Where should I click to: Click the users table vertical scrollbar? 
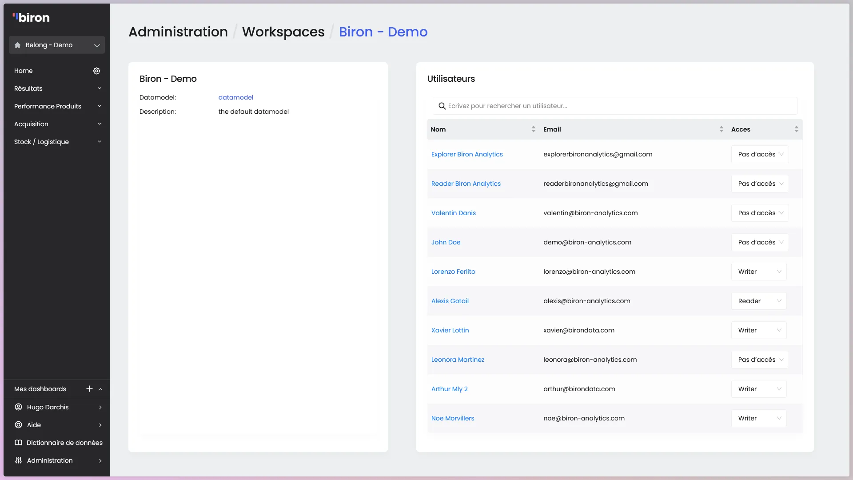click(802, 260)
